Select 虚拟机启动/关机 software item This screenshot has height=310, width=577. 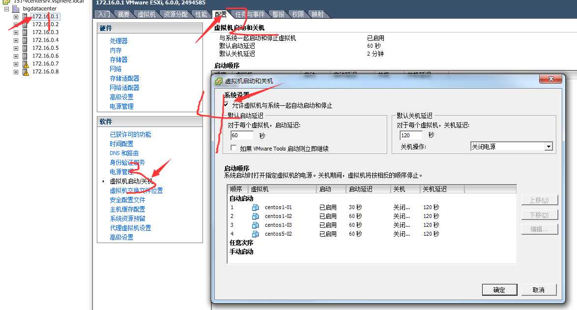coord(131,182)
